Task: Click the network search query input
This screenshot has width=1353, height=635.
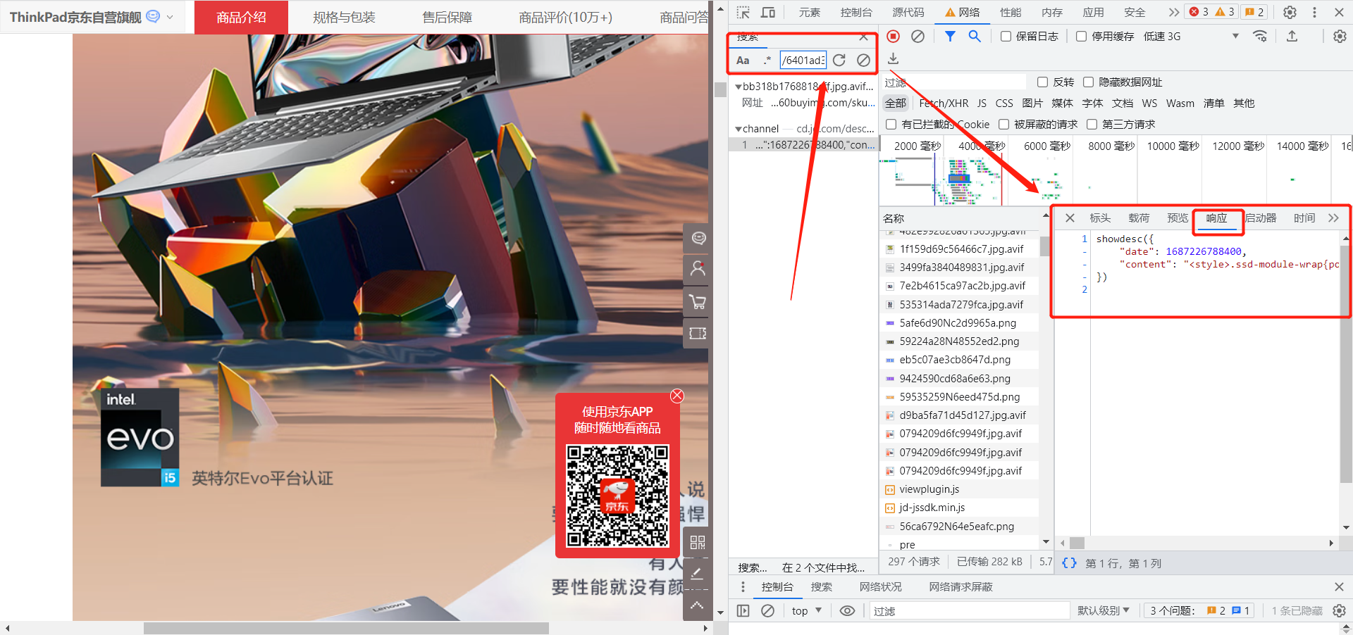Action: pyautogui.click(x=803, y=61)
